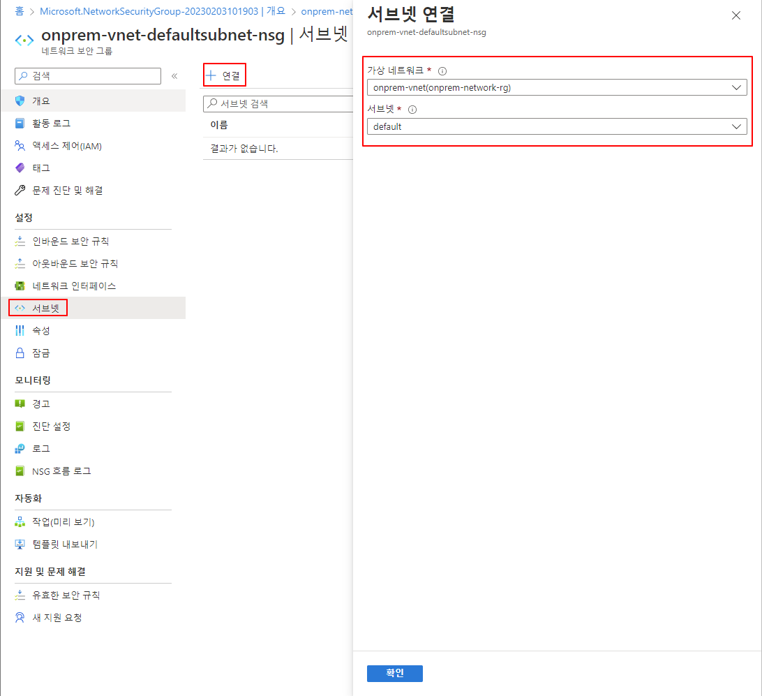Click the sidebar 검색 input field
The height and width of the screenshot is (696, 762).
(x=88, y=76)
